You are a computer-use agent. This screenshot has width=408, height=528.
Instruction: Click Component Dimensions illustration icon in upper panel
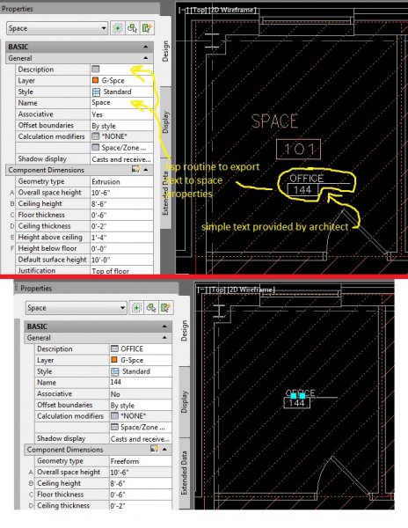[x=135, y=169]
